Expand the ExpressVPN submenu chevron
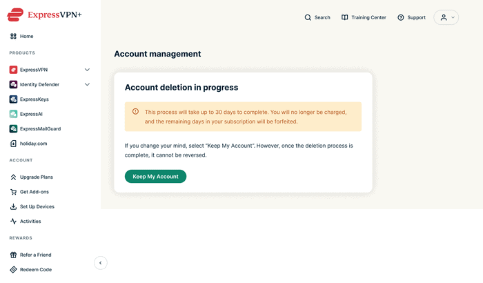 pos(87,70)
